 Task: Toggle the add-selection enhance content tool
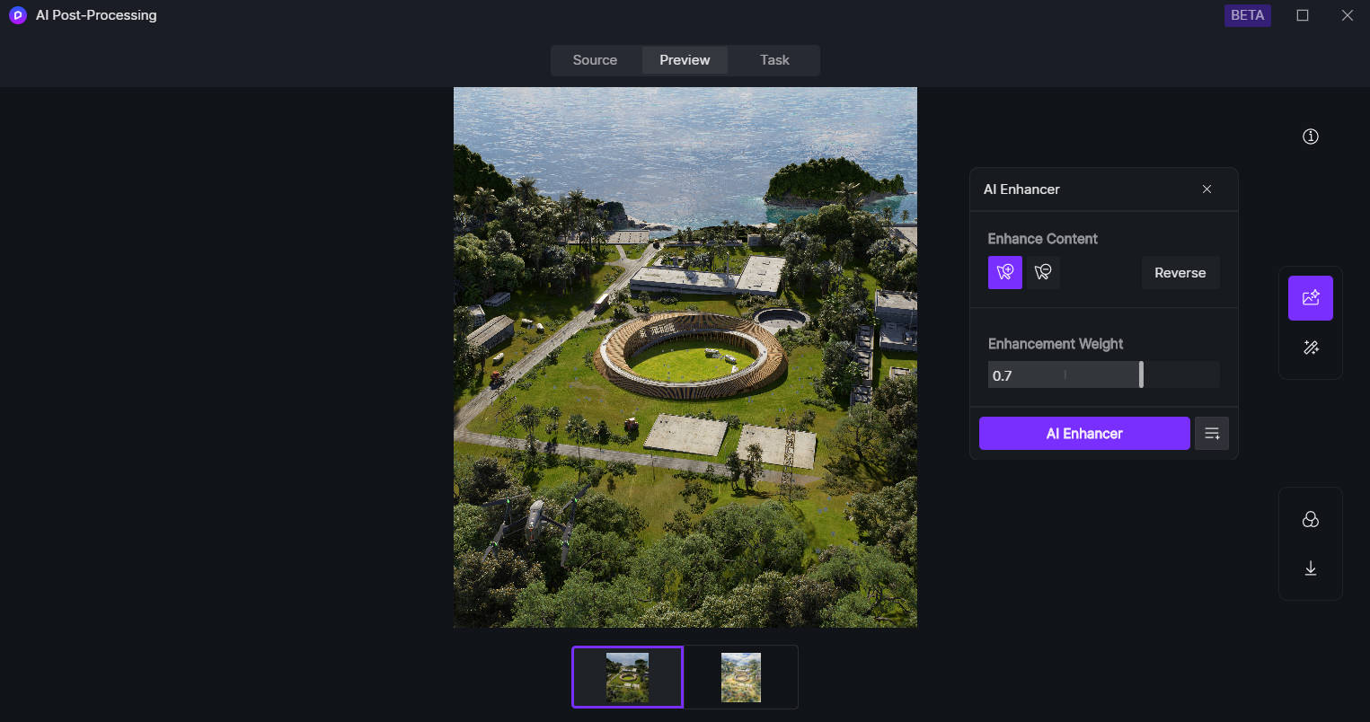1005,272
